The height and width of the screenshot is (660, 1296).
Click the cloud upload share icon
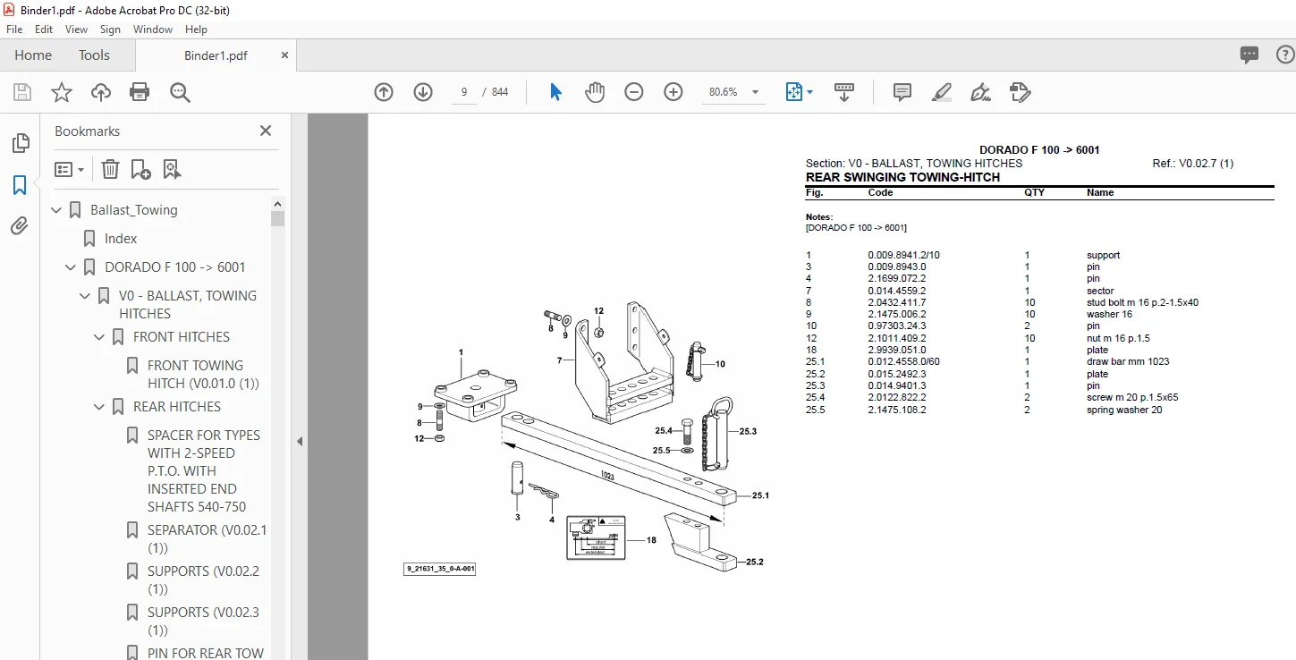[x=101, y=92]
